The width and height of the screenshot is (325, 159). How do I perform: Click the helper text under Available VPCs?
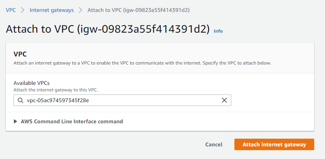tap(56, 90)
